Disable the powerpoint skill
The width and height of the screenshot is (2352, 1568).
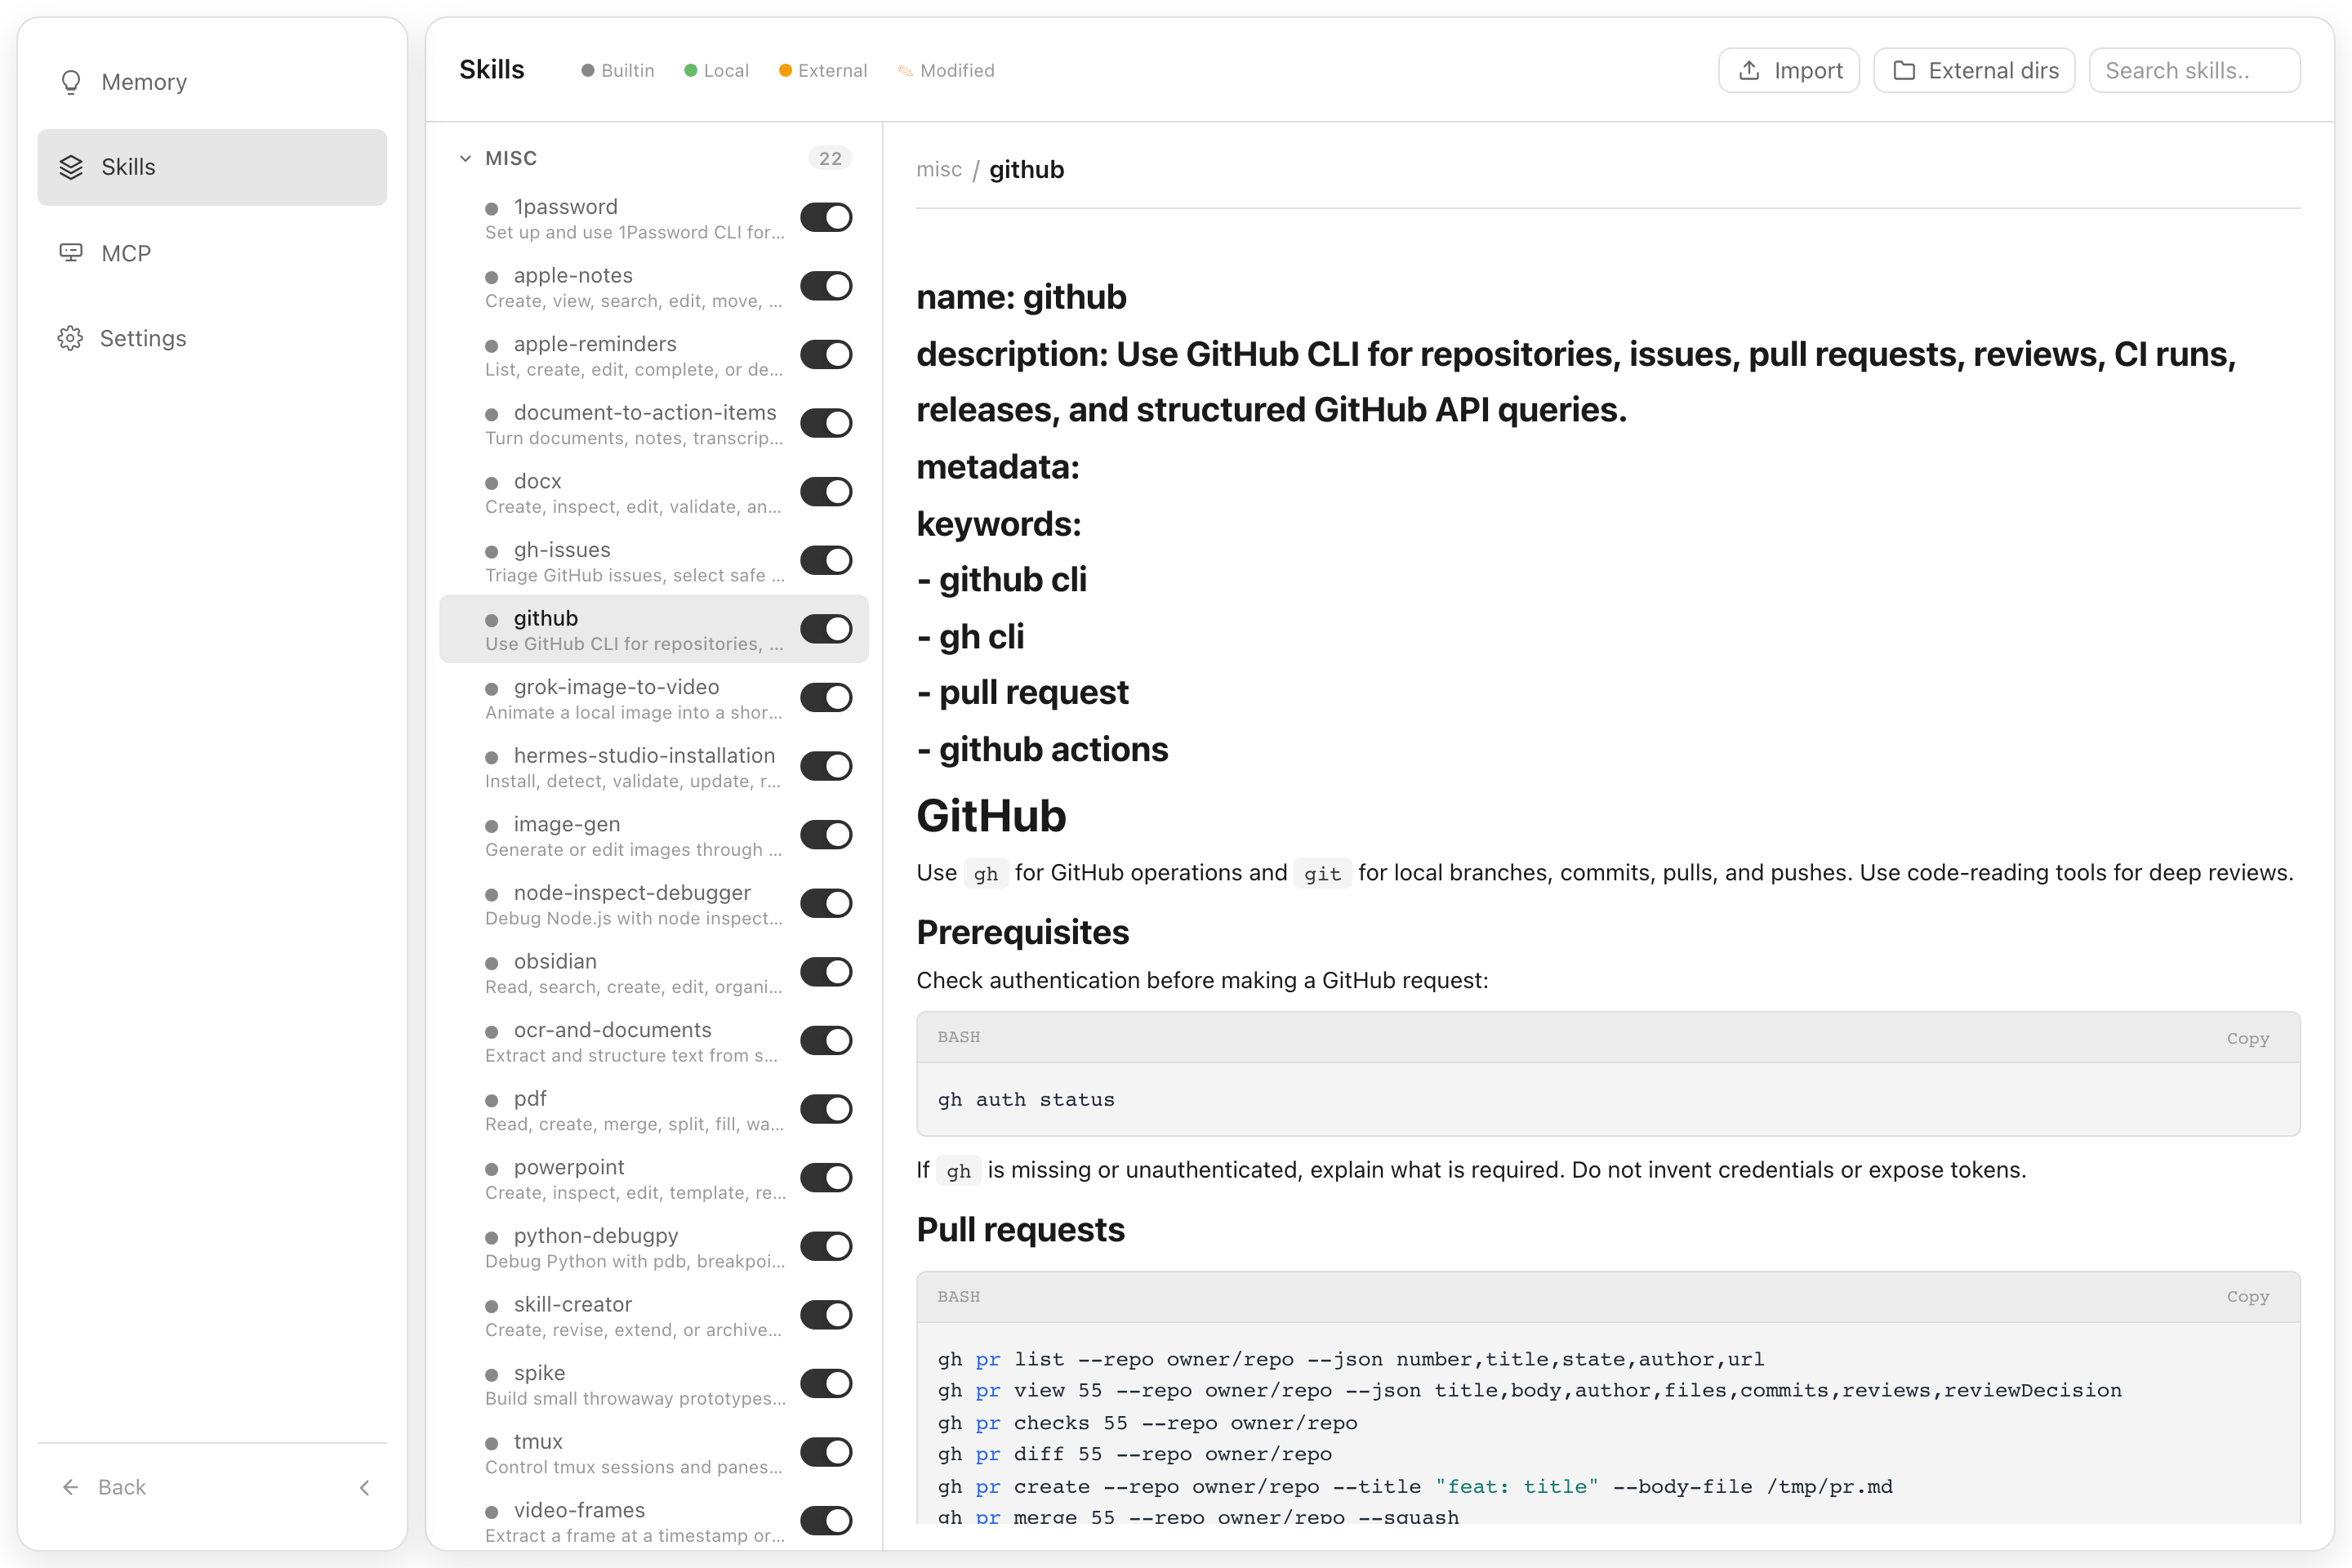coord(826,1177)
